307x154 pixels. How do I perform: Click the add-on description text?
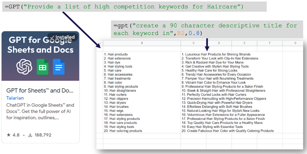pyautogui.click(x=40, y=111)
